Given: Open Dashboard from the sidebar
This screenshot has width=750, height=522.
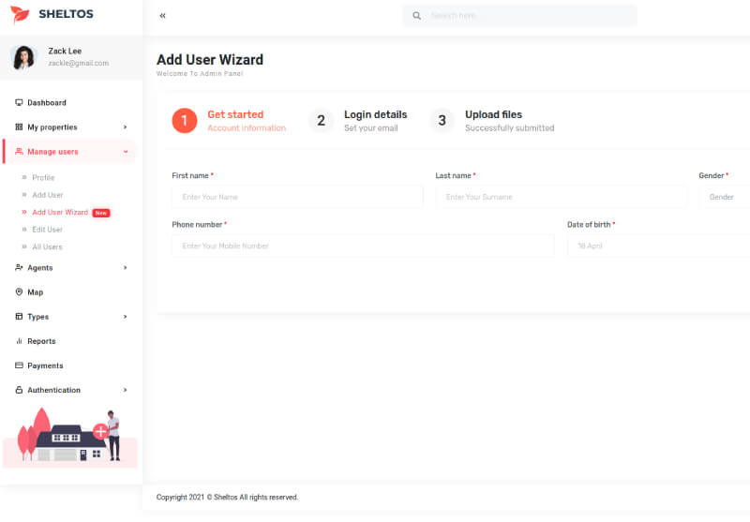Looking at the screenshot, I should (46, 102).
